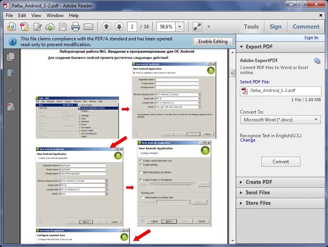Screen dimensions: 328x247
Task: Open the zoom level dropdown arrow
Action: pos(180,27)
